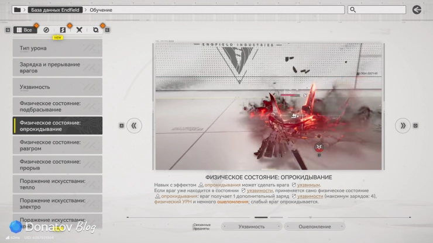Open Поражение искусствами: электро entry
This screenshot has height=243, width=433.
57,203
